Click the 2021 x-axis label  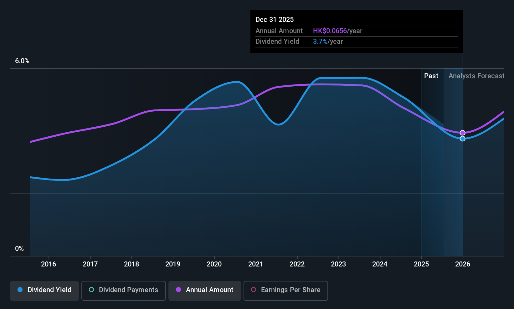click(256, 264)
